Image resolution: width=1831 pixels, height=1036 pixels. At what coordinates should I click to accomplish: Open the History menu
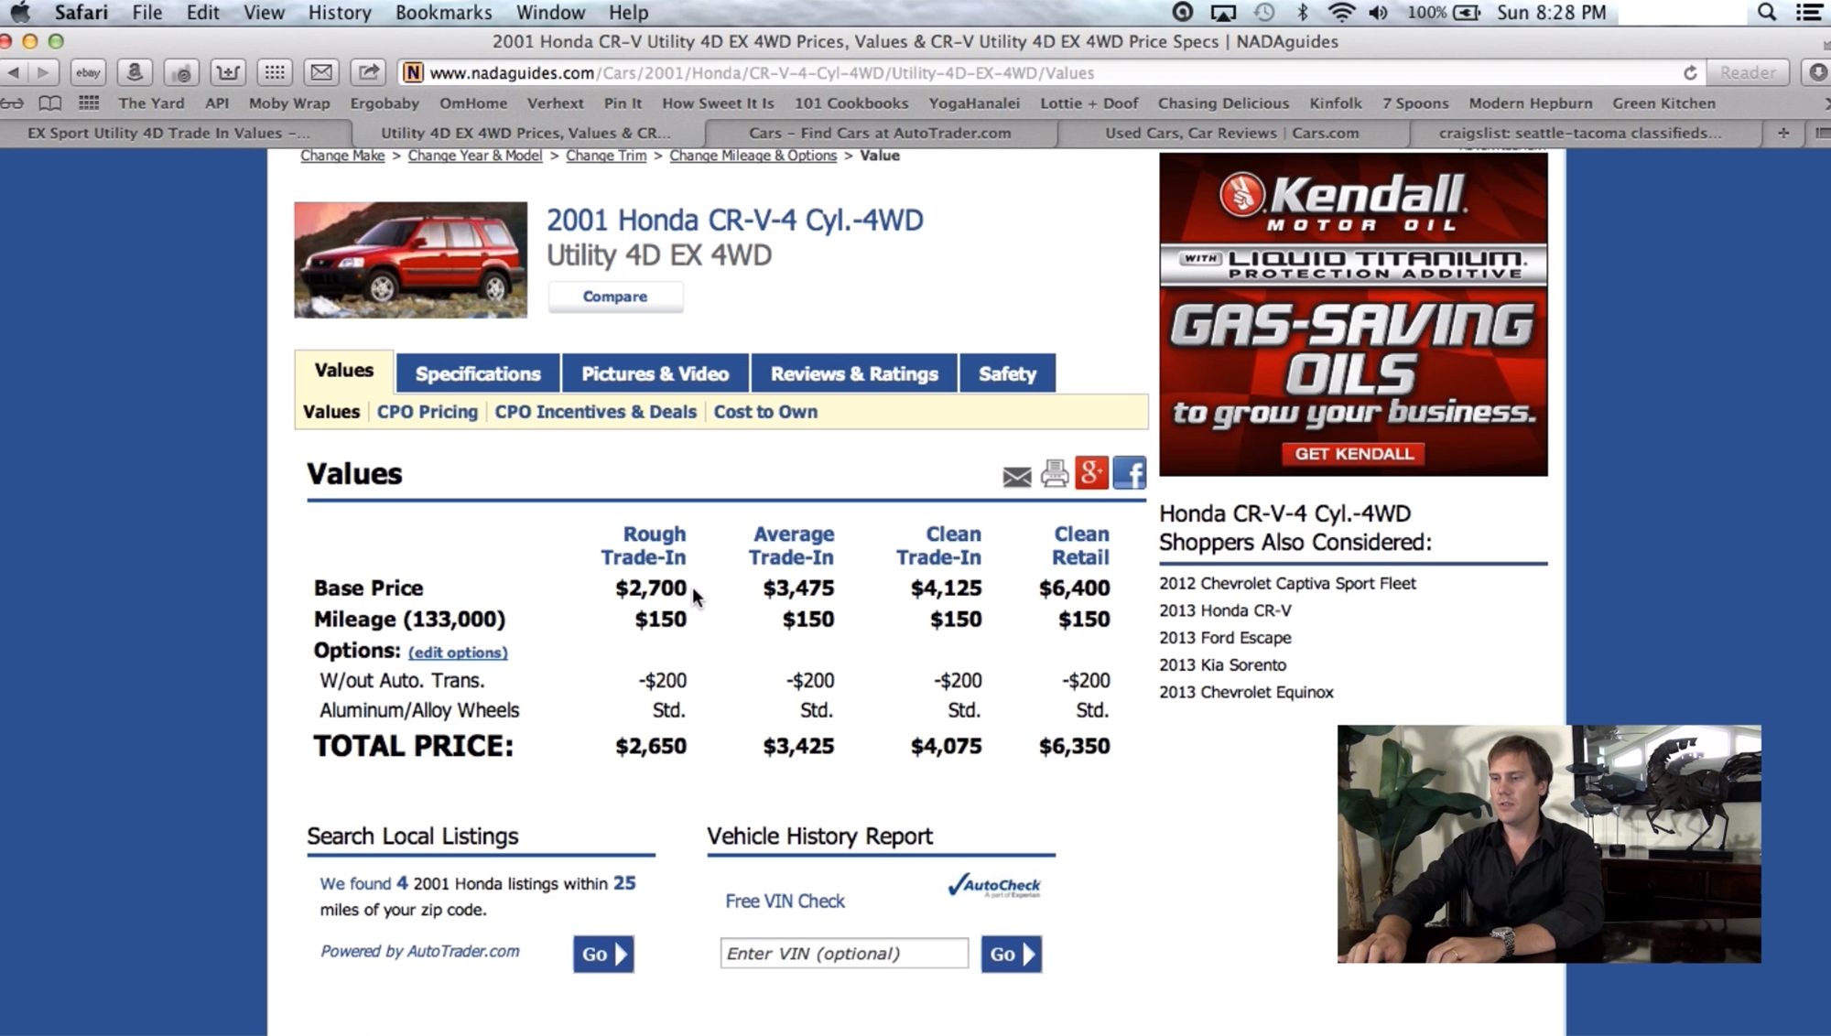tap(339, 13)
